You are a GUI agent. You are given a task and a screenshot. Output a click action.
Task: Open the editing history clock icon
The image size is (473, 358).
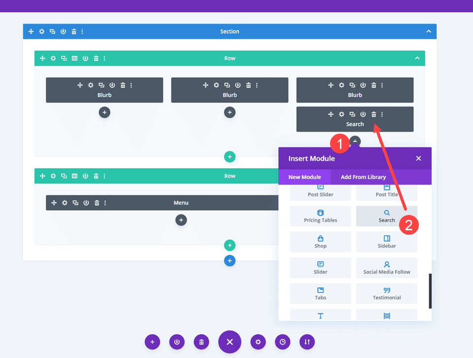click(282, 342)
